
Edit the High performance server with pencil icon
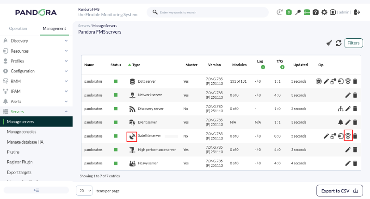pos(348,150)
